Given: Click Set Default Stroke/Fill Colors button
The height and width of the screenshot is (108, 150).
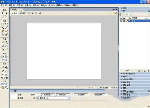Looking at the screenshot, I should pos(2,78).
